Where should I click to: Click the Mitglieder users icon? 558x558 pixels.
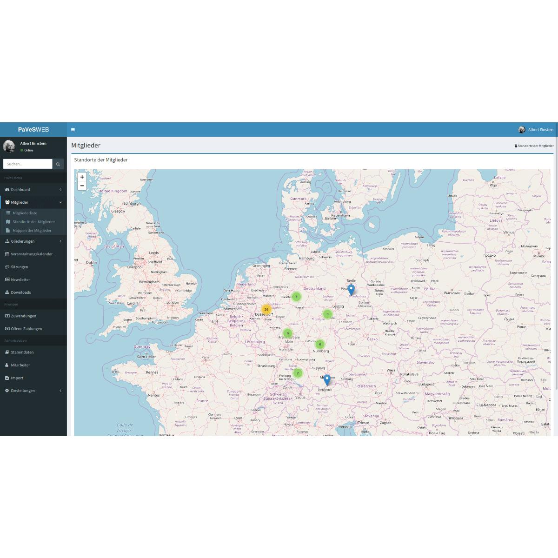tap(7, 202)
